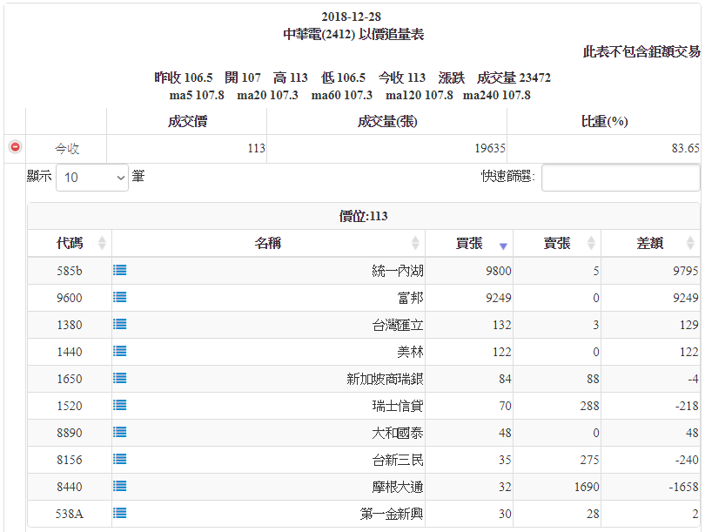Click the 比重(%) column header

click(x=604, y=122)
